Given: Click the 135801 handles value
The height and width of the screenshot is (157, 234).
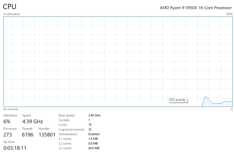Looking at the screenshot, I should tap(47, 135).
